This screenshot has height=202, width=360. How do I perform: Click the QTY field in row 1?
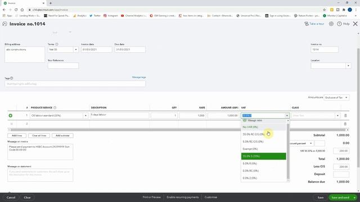[164, 116]
